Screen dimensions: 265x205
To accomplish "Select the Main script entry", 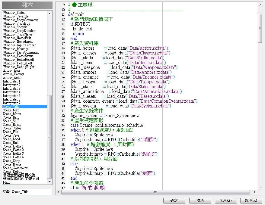I will tap(7, 182).
